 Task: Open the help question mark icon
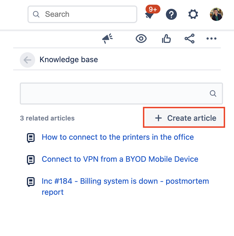click(x=171, y=14)
